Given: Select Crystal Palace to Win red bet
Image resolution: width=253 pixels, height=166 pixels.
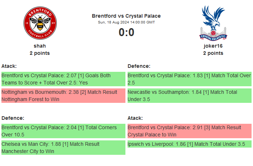Looking at the screenshot, I should click(x=189, y=131).
